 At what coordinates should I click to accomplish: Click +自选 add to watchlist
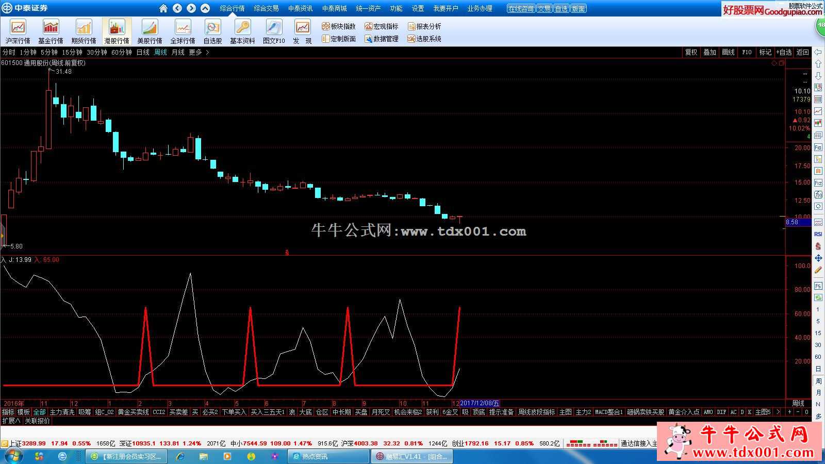pos(784,52)
